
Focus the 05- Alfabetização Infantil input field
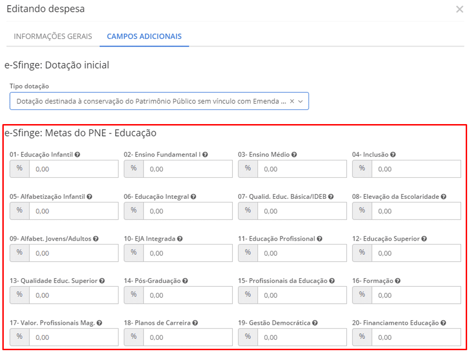[x=73, y=212]
